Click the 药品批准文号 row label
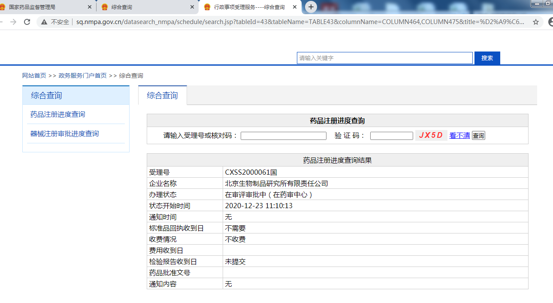Viewport: 553px width, 303px height. tap(169, 273)
